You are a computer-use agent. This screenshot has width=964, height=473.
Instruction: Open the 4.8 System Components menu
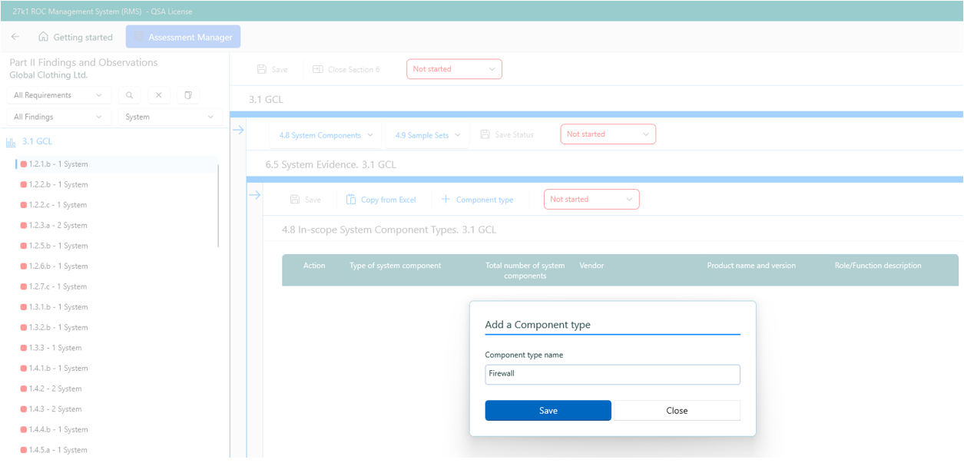coord(326,135)
